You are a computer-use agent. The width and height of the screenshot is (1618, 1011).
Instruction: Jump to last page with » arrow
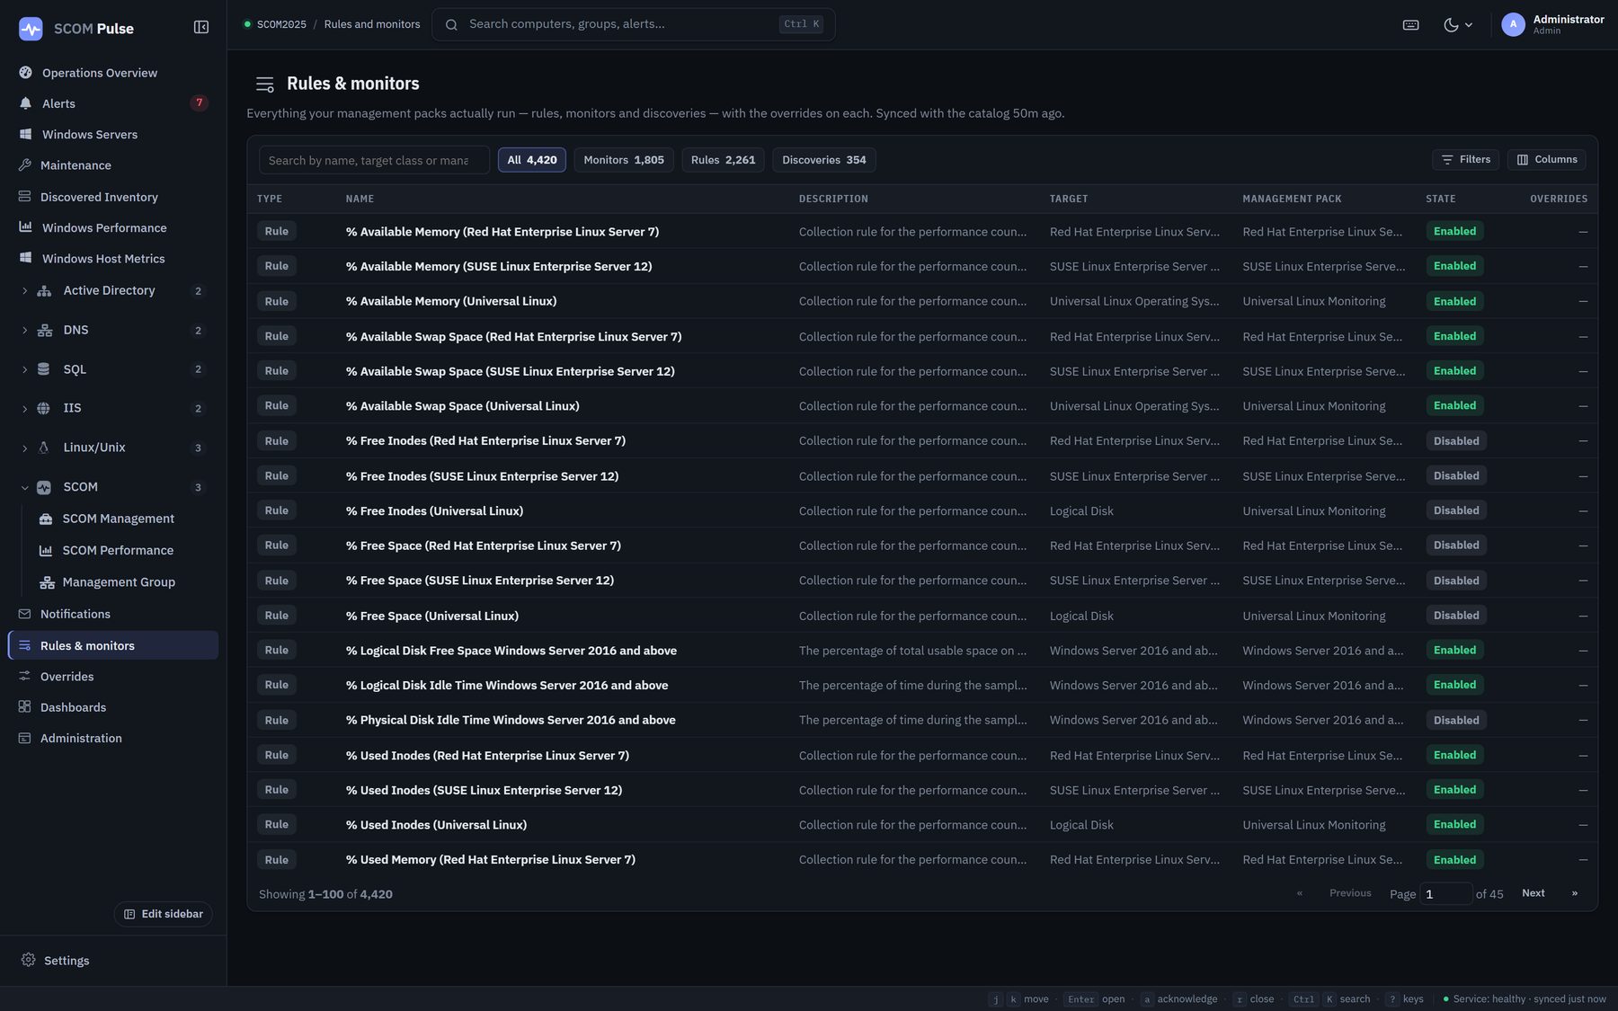pos(1574,893)
